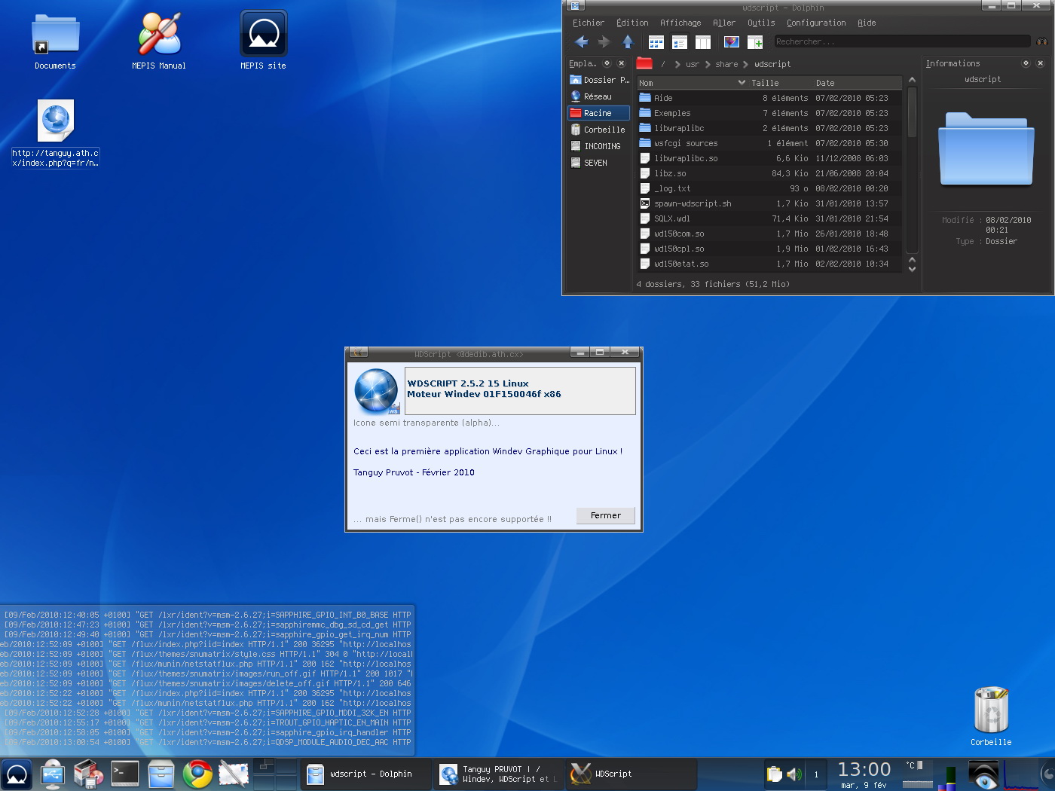Image resolution: width=1055 pixels, height=791 pixels.
Task: Click Dolphin's grey forward arrow
Action: click(x=604, y=42)
